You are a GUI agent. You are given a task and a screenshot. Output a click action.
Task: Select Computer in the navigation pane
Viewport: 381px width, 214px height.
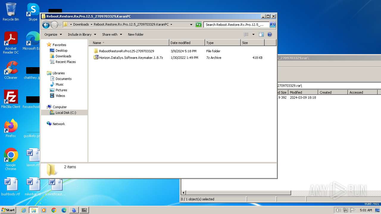(x=60, y=107)
